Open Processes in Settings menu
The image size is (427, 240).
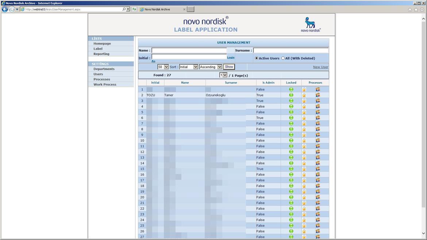pos(102,79)
